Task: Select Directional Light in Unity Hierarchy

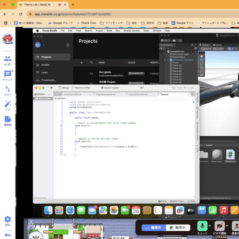Action: (180, 54)
